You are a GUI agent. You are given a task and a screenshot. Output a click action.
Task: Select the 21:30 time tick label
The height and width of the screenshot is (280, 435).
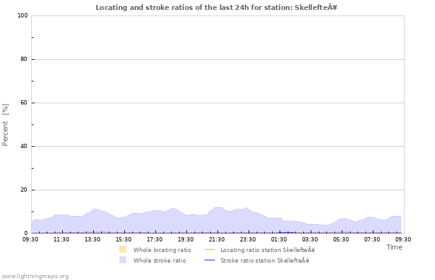coord(217,239)
